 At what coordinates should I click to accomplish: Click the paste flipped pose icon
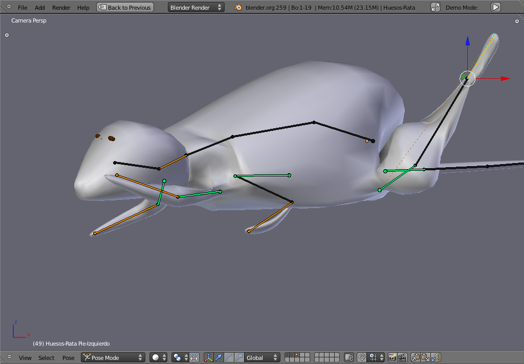[x=435, y=358]
